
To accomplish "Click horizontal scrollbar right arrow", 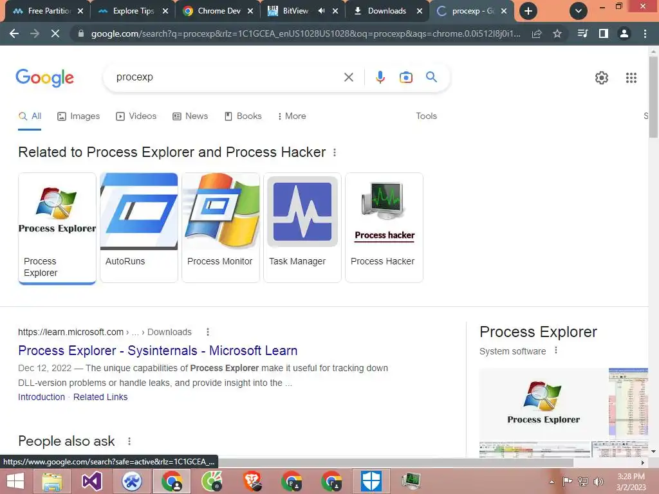I will tap(643, 462).
